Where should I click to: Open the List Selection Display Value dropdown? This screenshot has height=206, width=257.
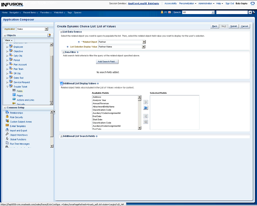(144, 47)
